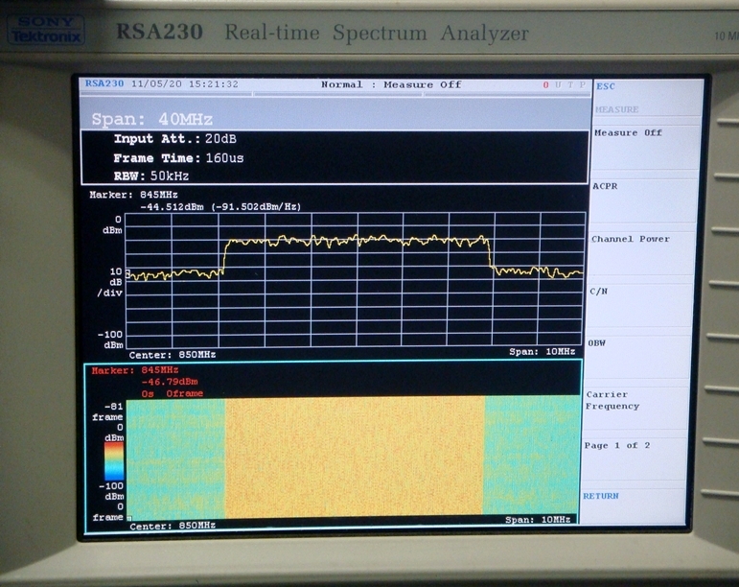Select the OBW measurement option
739x587 pixels.
[x=597, y=343]
